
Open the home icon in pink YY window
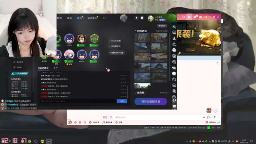189,17
